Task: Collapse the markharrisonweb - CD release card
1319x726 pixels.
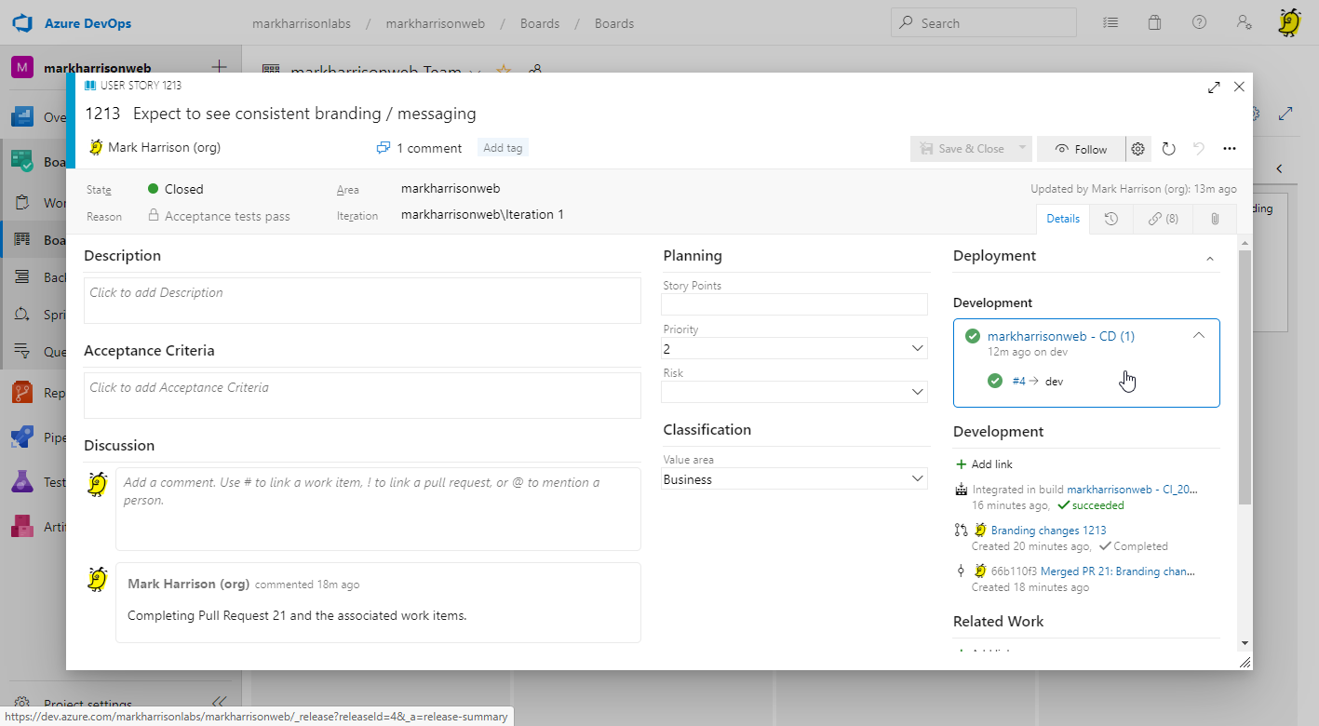Action: [x=1199, y=336]
